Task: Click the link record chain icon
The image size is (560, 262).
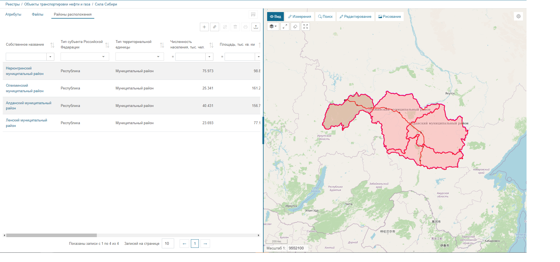Action: [214, 27]
